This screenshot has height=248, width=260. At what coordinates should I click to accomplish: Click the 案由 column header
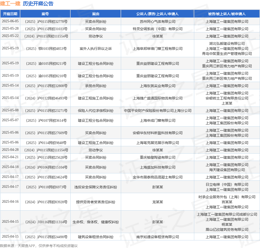click(96, 14)
